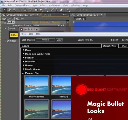
Task: Open the Edit menu
Action: click(x=10, y=6)
